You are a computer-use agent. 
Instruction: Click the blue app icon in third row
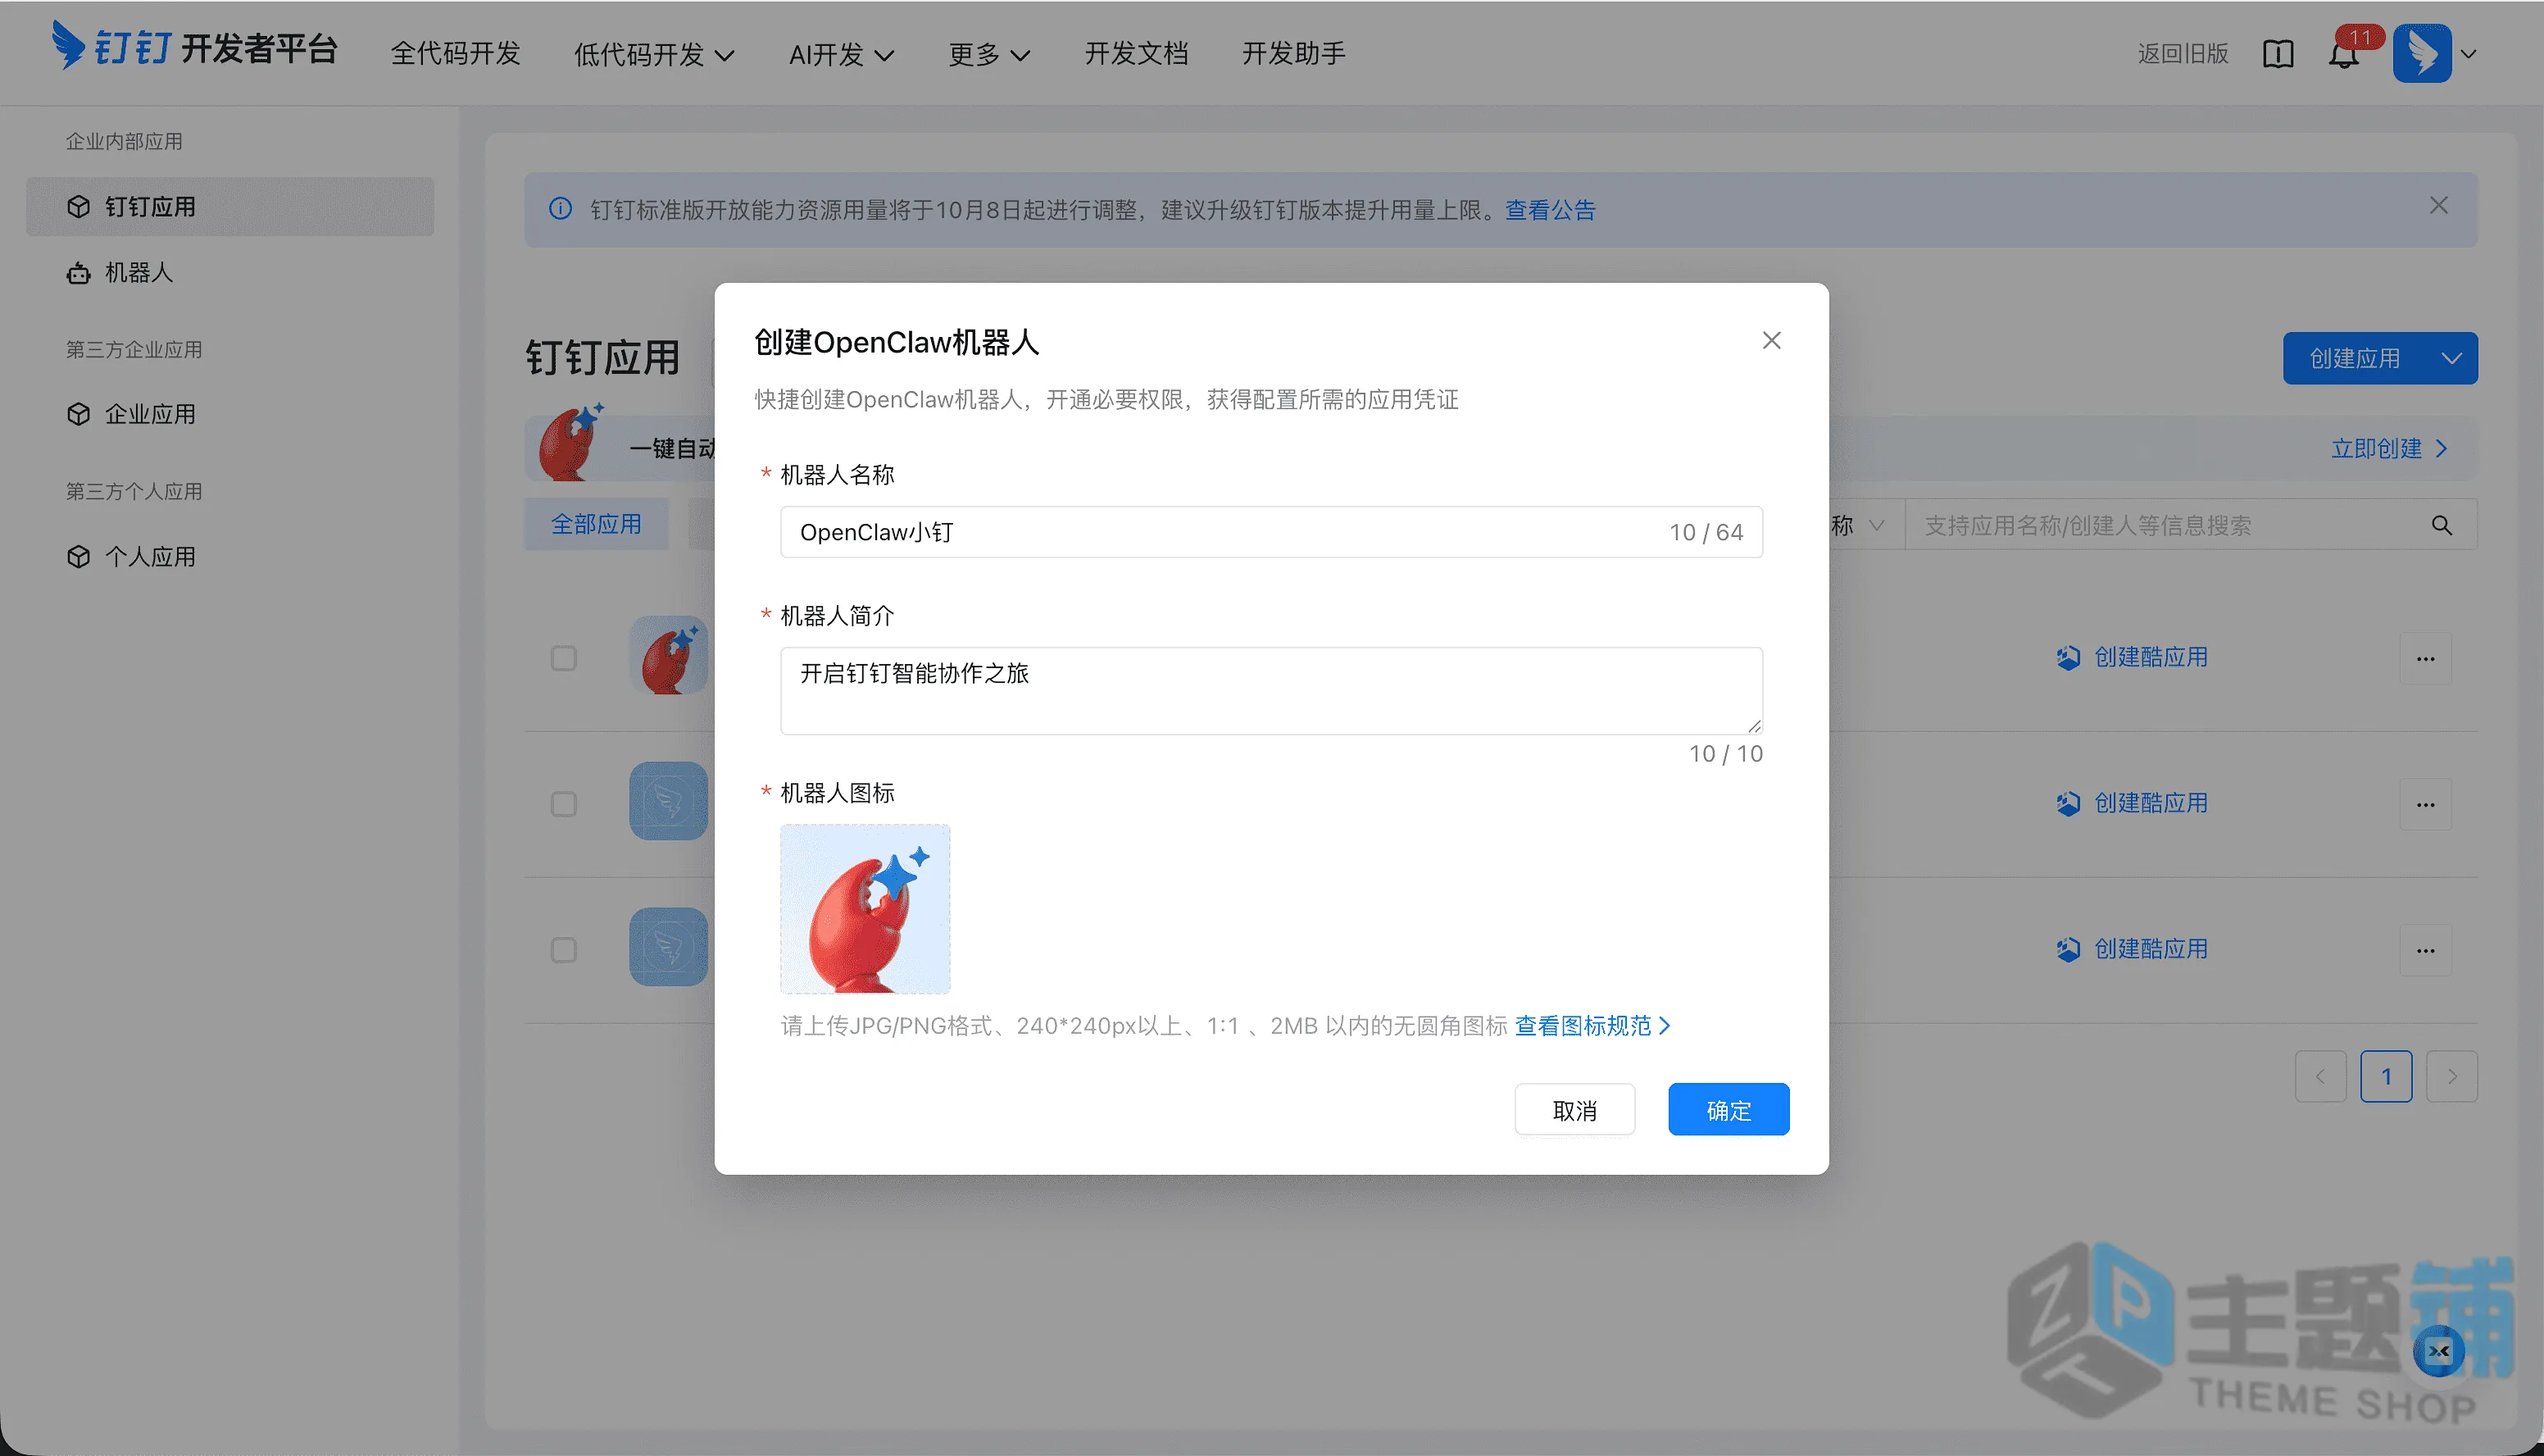[x=669, y=947]
